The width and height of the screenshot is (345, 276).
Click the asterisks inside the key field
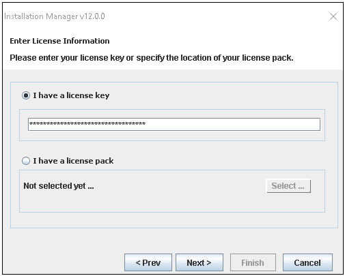pyautogui.click(x=87, y=124)
